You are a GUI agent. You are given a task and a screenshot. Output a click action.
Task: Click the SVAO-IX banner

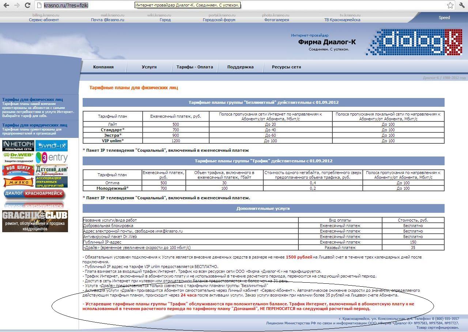coord(52,146)
